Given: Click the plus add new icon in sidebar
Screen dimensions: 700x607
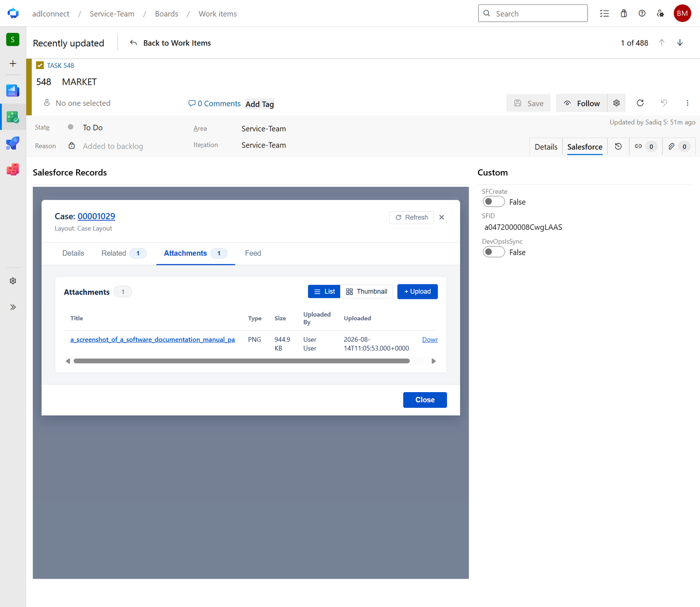Looking at the screenshot, I should pos(13,64).
